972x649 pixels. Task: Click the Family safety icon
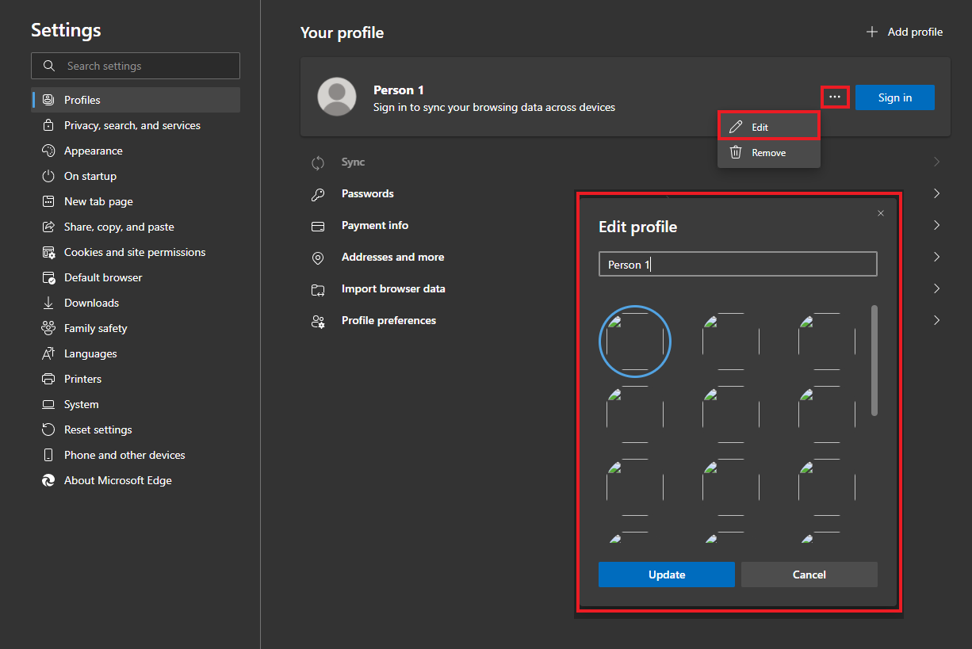point(49,328)
